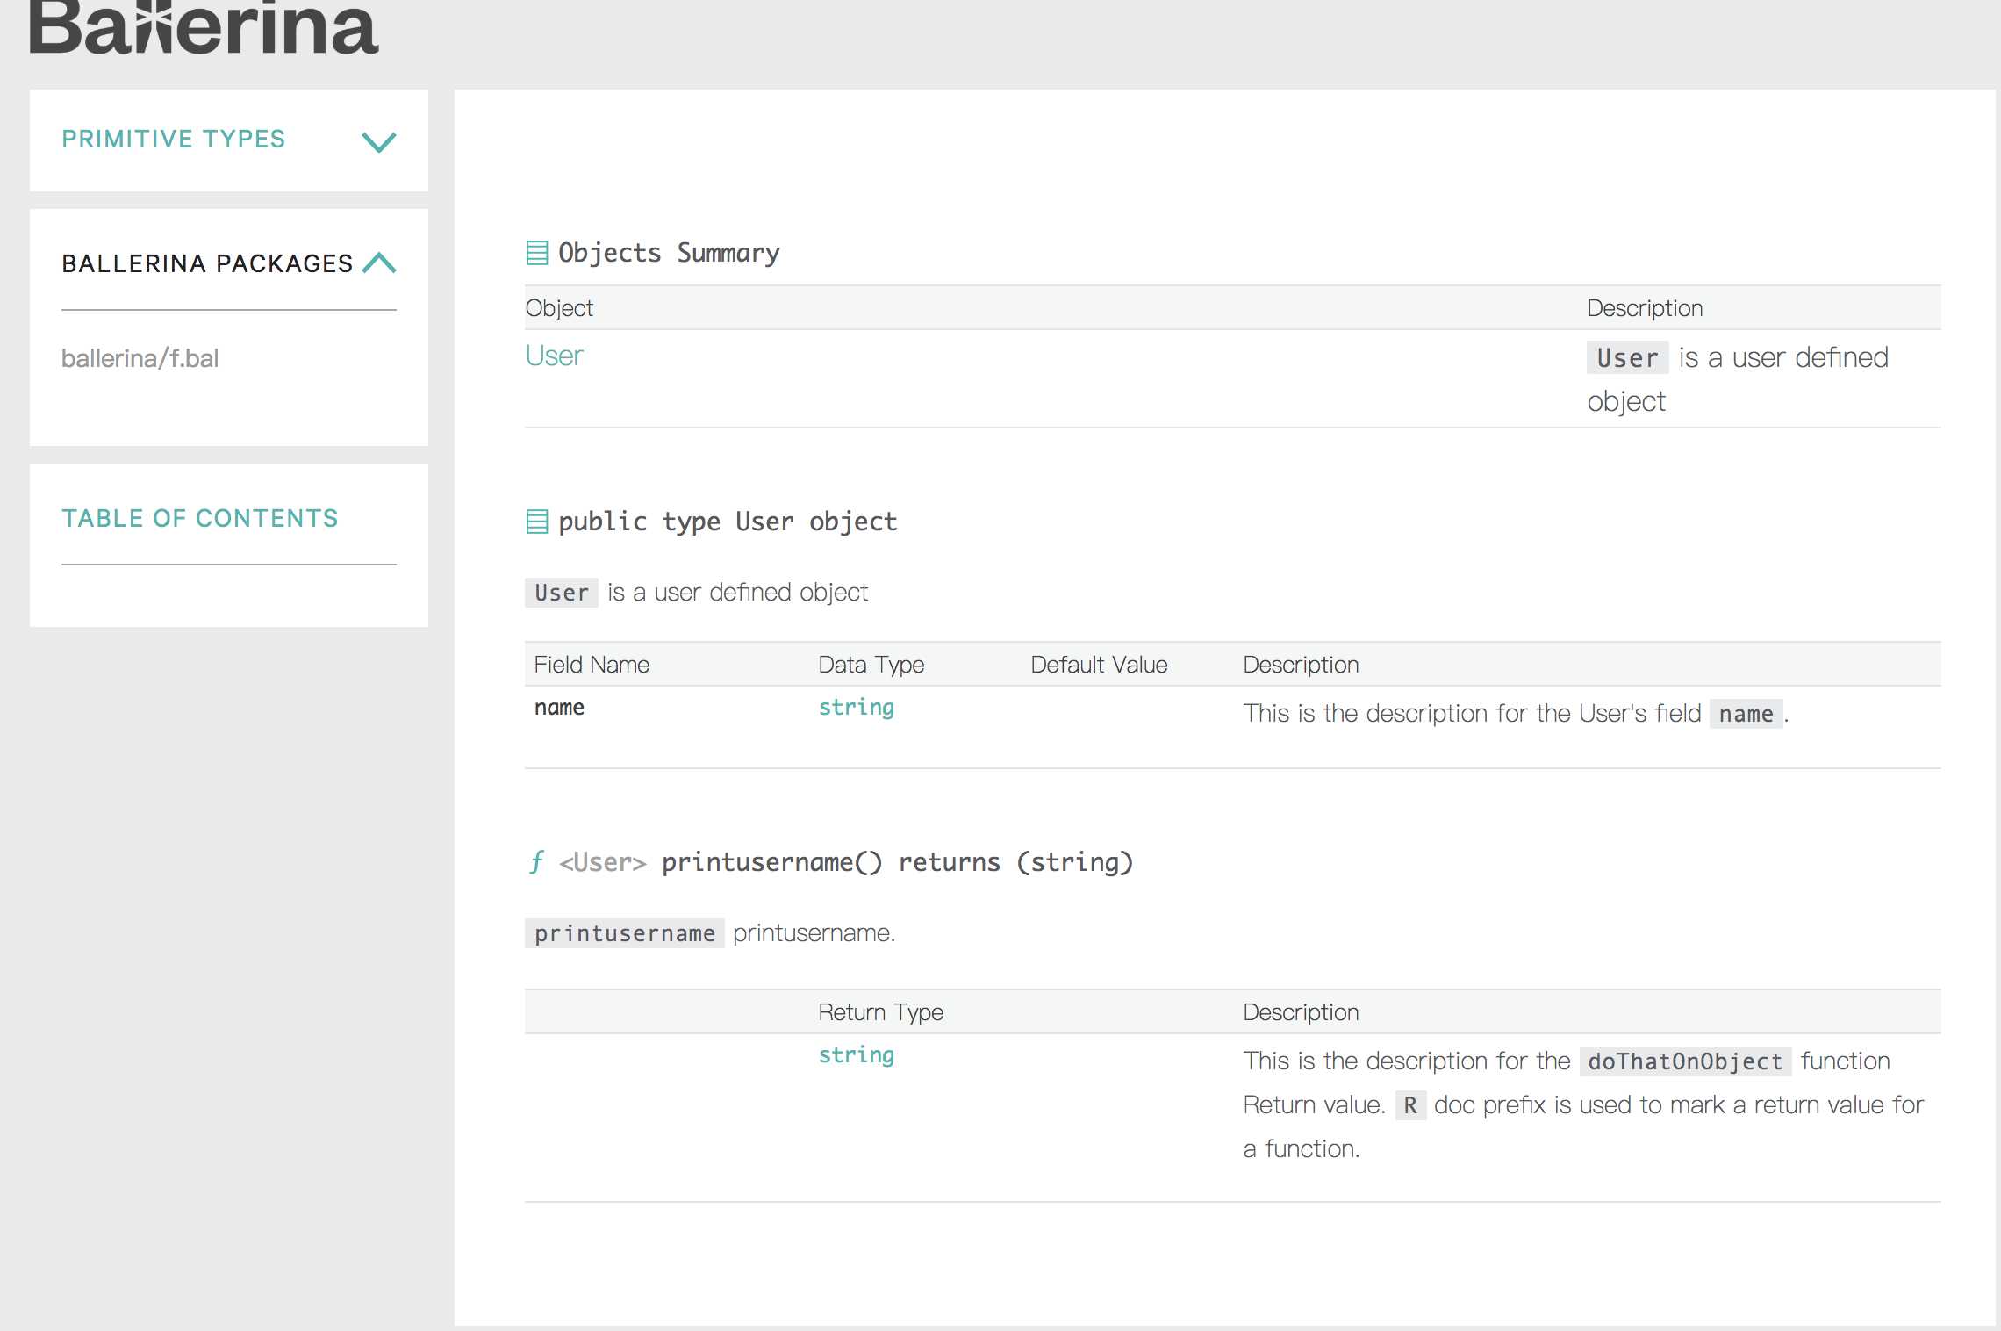Click the User code tag in summary description
The width and height of the screenshot is (2001, 1331).
(1627, 358)
